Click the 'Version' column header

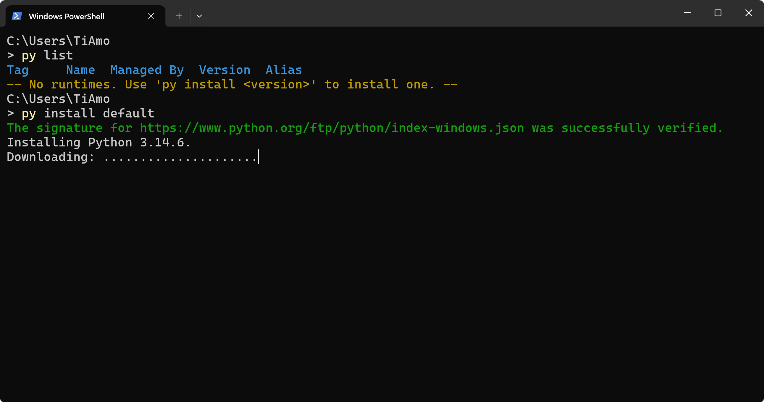225,70
